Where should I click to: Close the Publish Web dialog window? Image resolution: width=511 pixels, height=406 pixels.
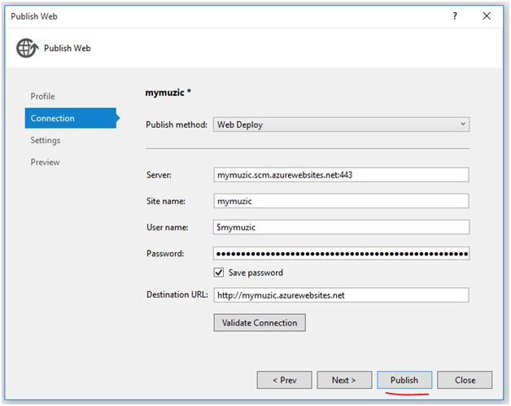tap(486, 16)
